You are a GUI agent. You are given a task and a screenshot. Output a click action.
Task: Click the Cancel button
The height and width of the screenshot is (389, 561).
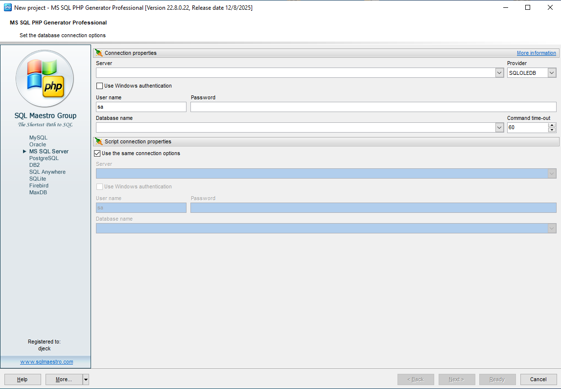tap(538, 379)
